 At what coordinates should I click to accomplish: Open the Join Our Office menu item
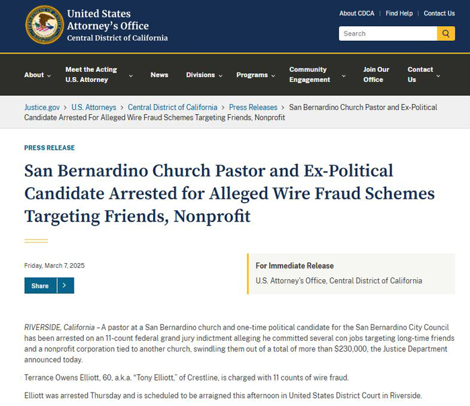[376, 74]
